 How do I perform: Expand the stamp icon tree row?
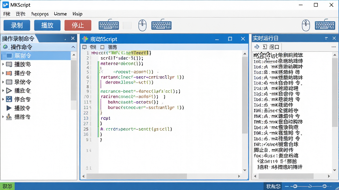click(x=3, y=116)
